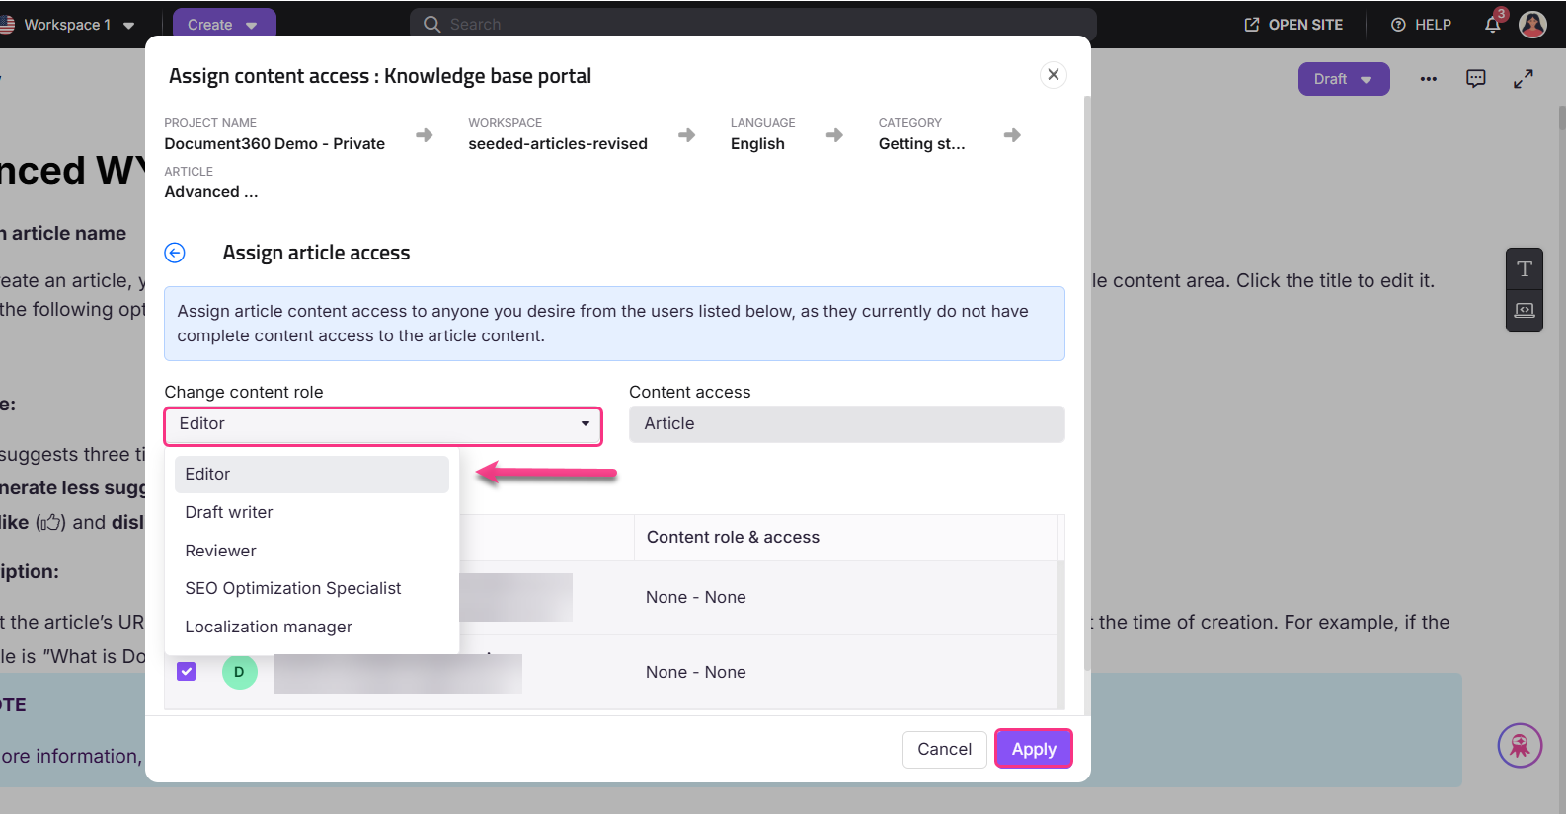1566x814 pixels.
Task: Click the Article content access field
Action: coord(846,424)
